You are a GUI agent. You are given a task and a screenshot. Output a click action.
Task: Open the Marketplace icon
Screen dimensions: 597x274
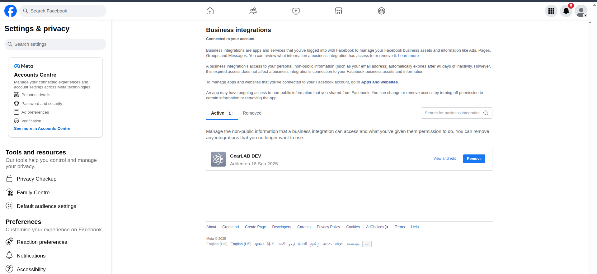(339, 11)
